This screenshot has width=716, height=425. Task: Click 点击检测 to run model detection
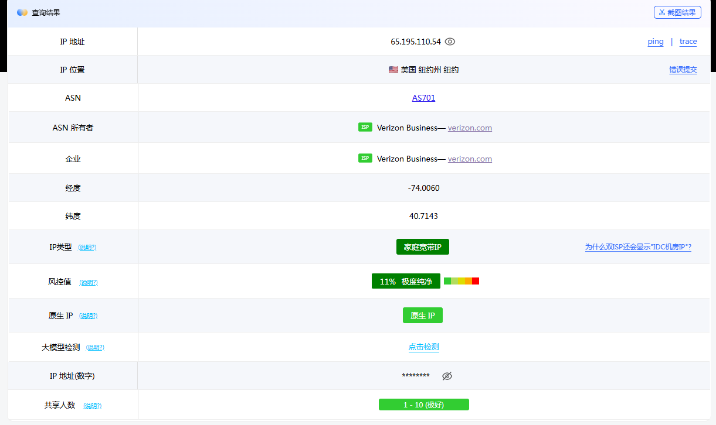click(x=423, y=347)
